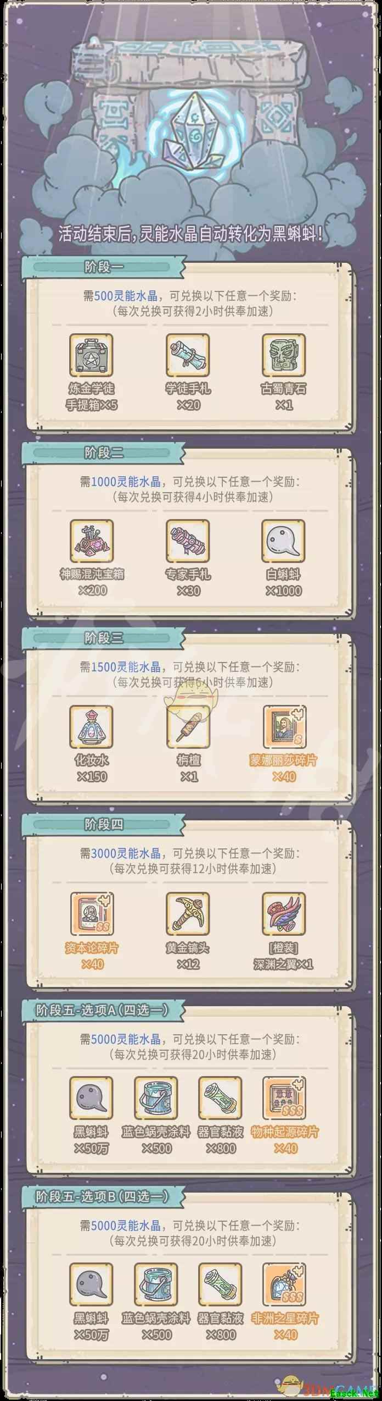Screen dimensions: 382x1401
Task: Select the 神赐混沌宝箱 treasure chest icon
Action: click(x=91, y=540)
